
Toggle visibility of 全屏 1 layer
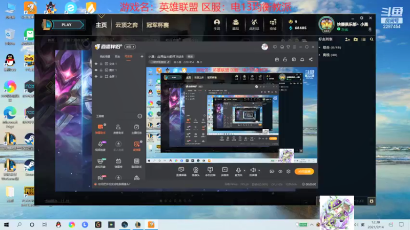96,77
